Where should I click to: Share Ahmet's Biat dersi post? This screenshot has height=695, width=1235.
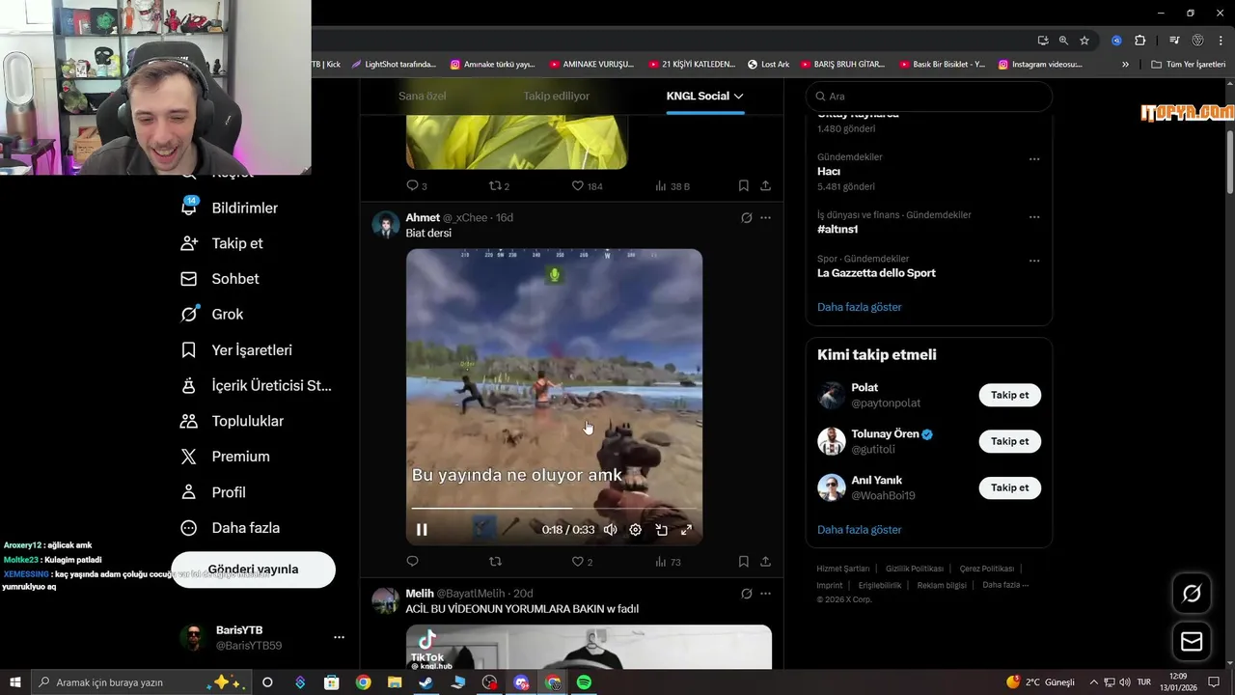coord(765,561)
